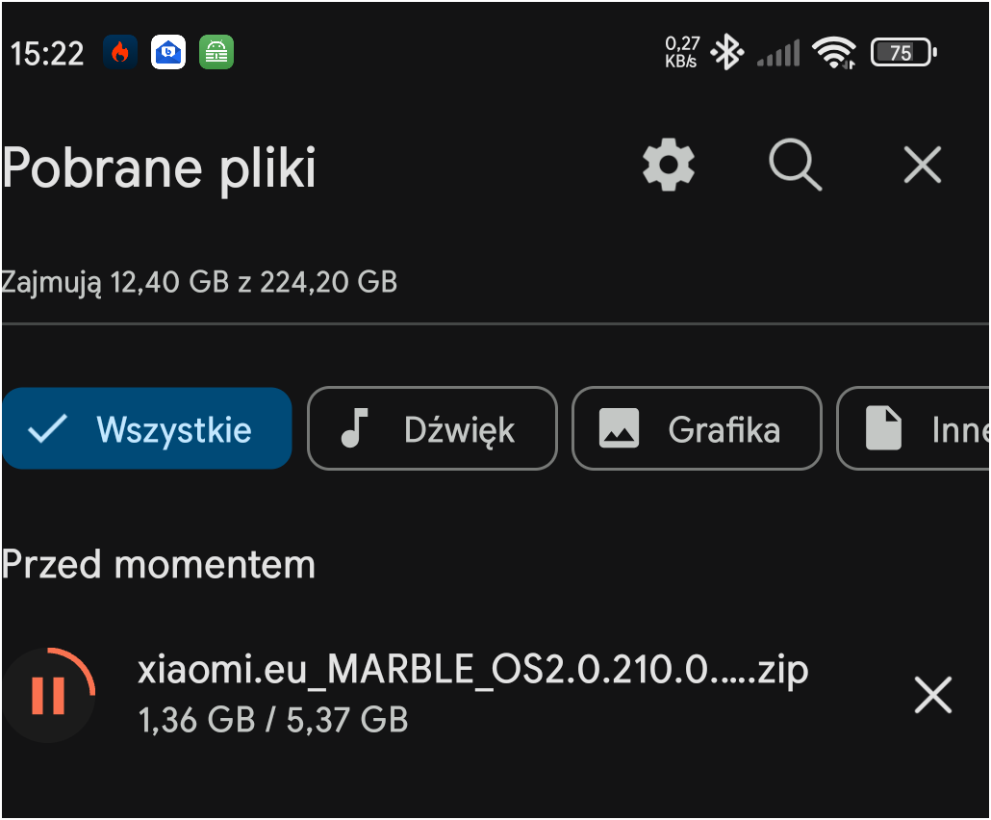Tap the Bluetooth status icon

[x=726, y=52]
